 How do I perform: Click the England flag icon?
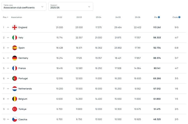[15, 27]
